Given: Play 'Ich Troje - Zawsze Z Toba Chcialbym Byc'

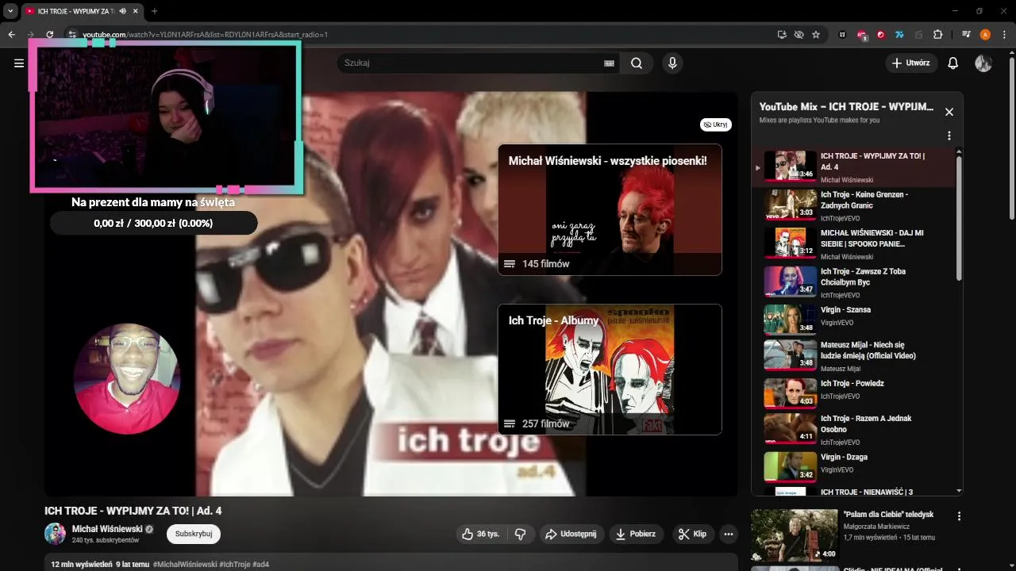Looking at the screenshot, I should click(854, 282).
